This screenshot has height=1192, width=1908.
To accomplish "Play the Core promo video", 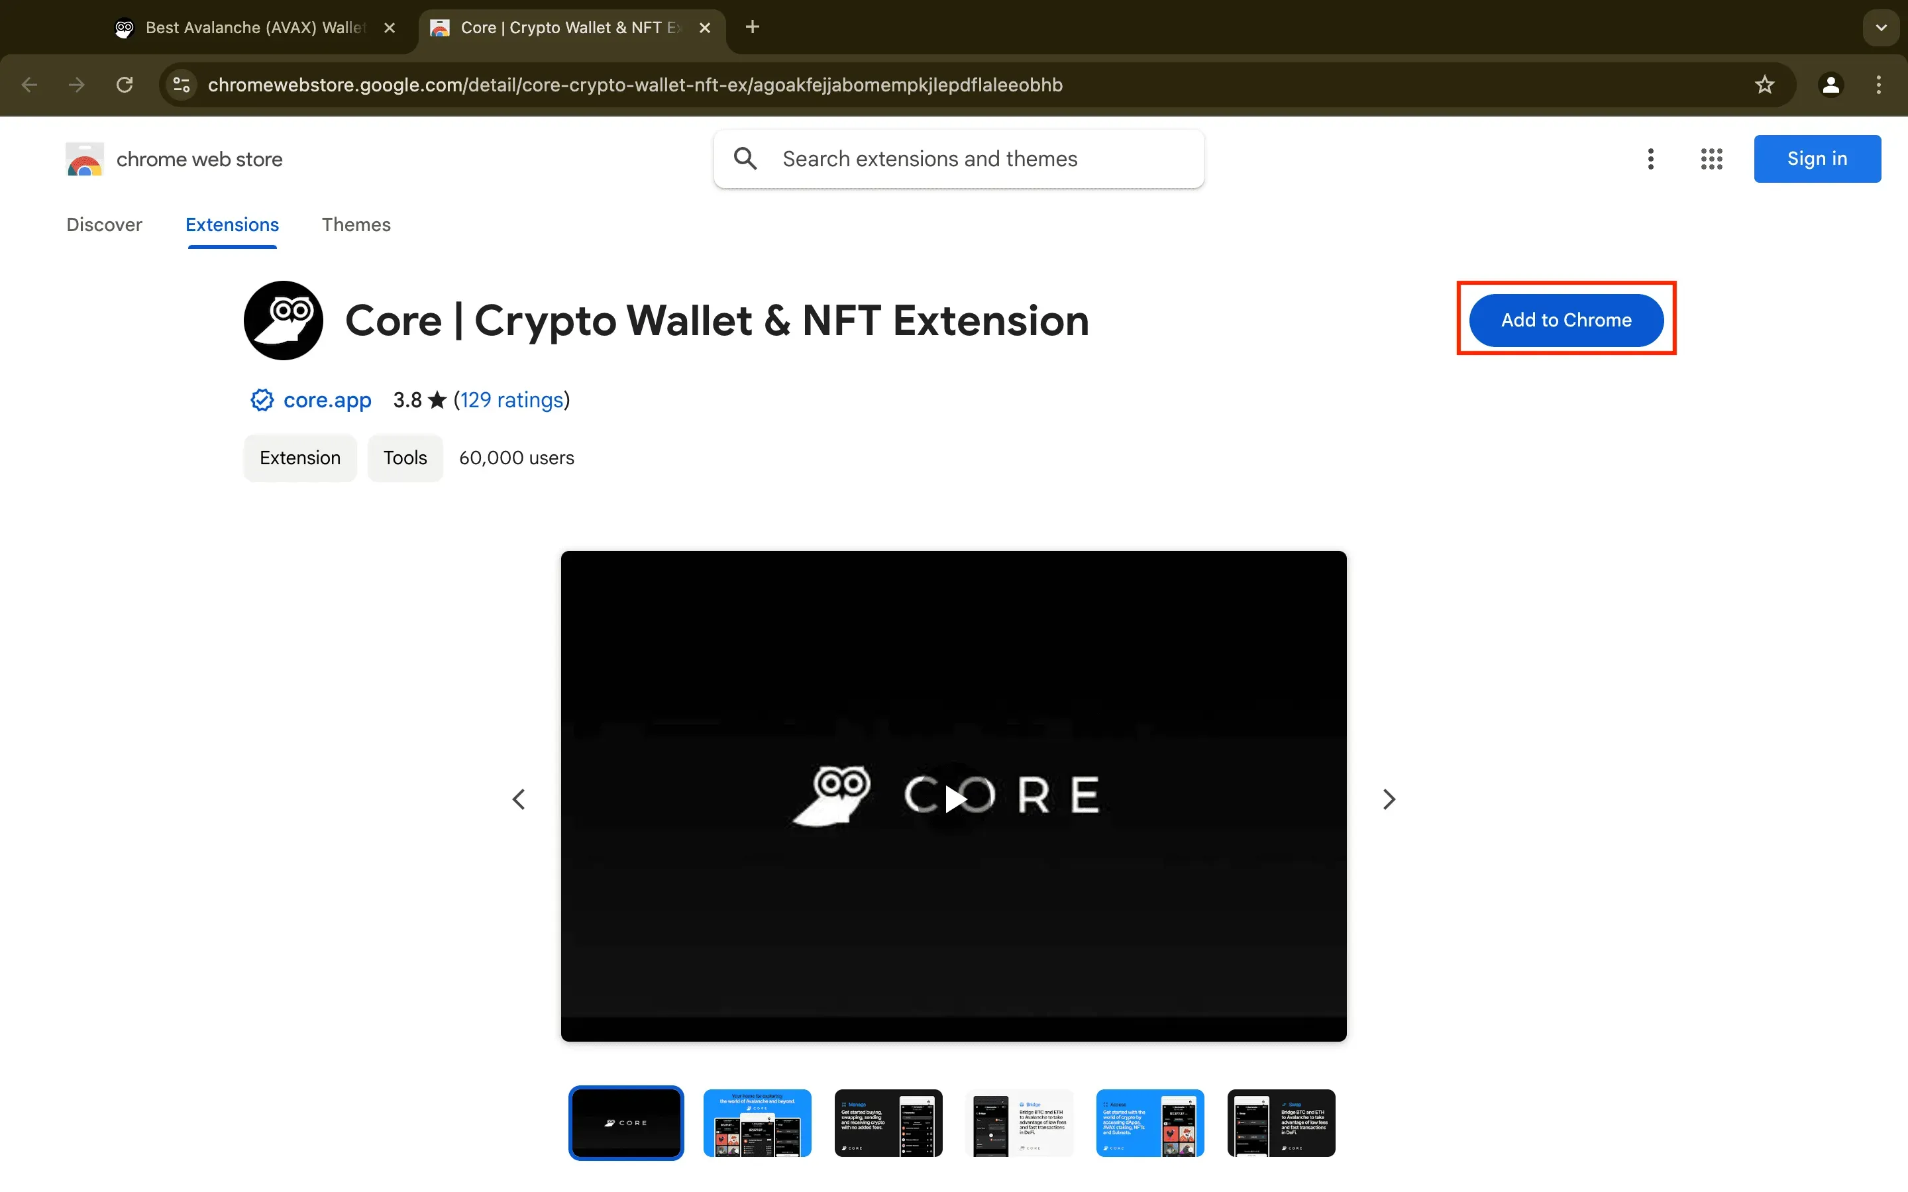I will click(955, 798).
